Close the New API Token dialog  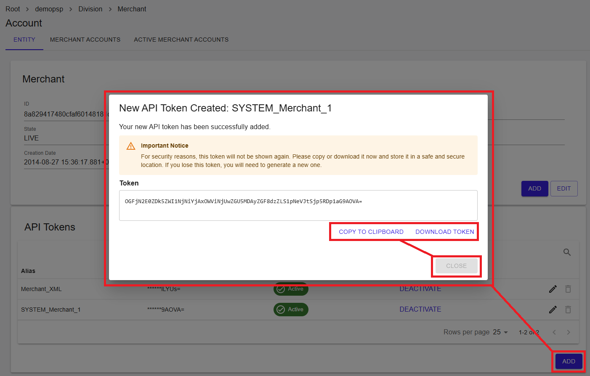[456, 266]
